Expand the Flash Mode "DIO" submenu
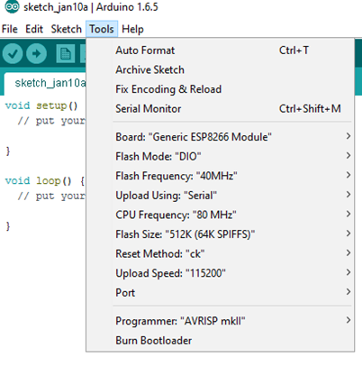Viewport: 362px width, 366px height. 220,156
